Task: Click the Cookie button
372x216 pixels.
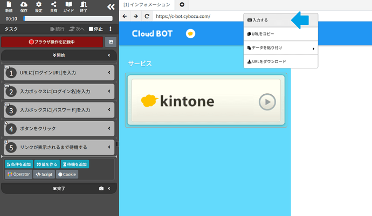Action: coord(67,175)
